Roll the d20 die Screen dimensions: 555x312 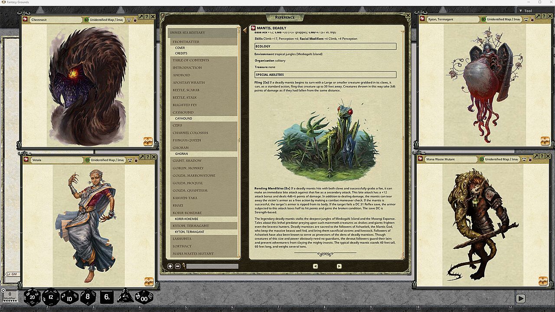[32, 297]
